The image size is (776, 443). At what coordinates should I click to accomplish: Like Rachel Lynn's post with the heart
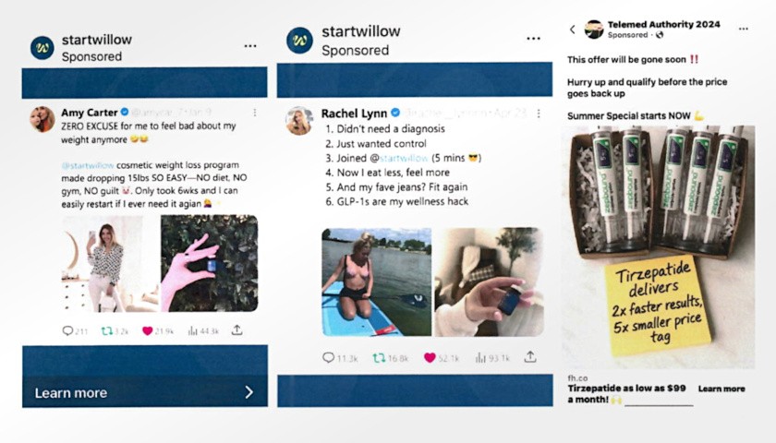click(x=430, y=357)
